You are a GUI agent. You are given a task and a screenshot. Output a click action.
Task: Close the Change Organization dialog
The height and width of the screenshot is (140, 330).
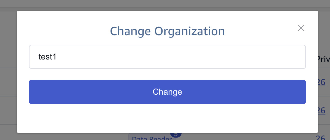pyautogui.click(x=301, y=28)
